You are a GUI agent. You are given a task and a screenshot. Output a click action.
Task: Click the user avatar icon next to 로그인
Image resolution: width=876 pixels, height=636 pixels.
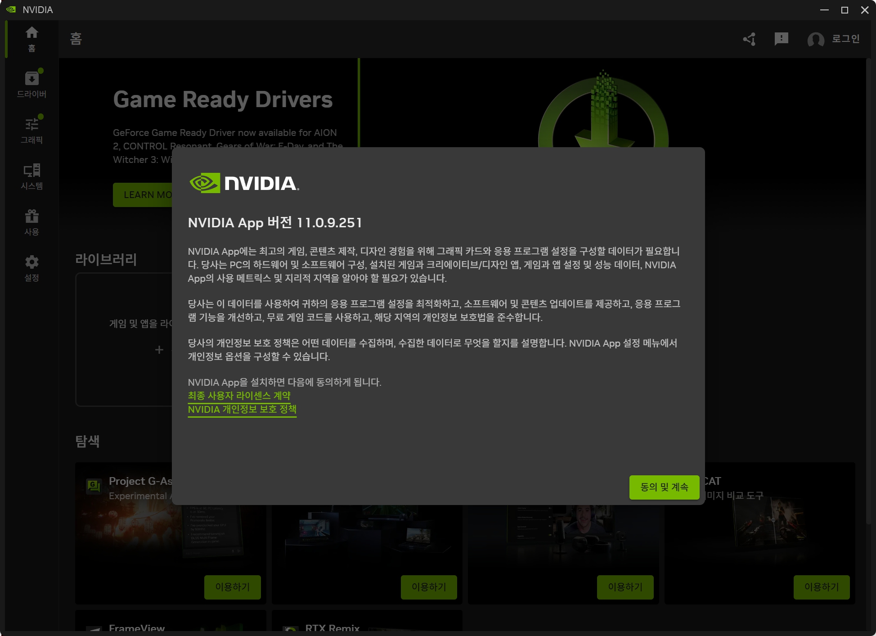[x=816, y=40]
